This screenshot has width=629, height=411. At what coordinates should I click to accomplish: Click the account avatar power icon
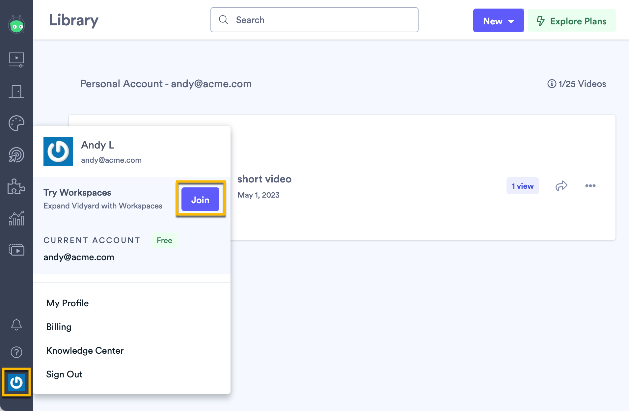(16, 382)
